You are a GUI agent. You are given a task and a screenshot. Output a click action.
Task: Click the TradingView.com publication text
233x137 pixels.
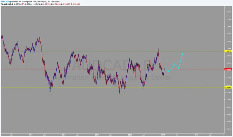click(29, 2)
